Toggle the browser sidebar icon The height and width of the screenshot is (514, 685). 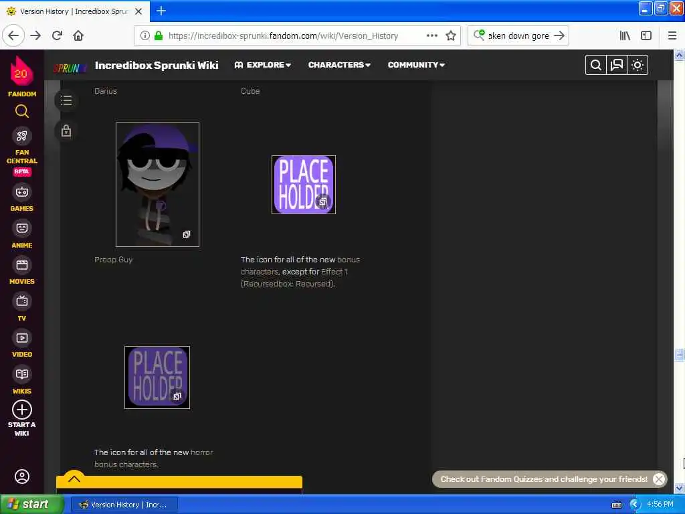pyautogui.click(x=646, y=36)
